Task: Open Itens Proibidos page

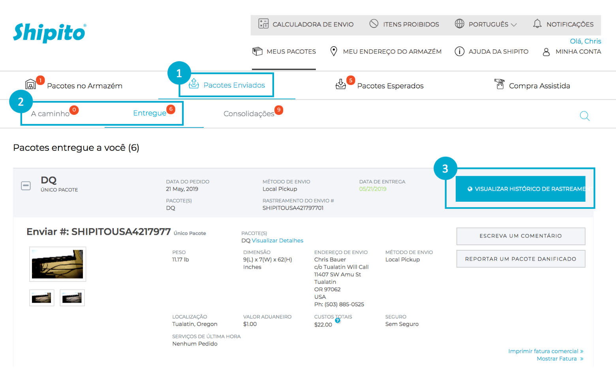Action: click(411, 24)
